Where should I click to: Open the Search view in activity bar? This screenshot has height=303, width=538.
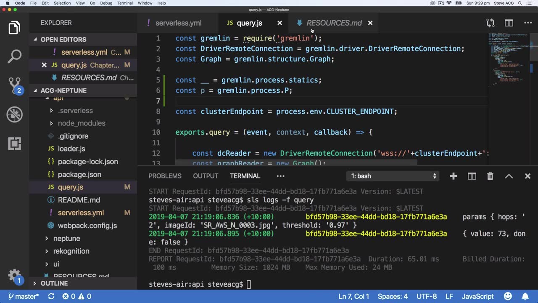14,56
